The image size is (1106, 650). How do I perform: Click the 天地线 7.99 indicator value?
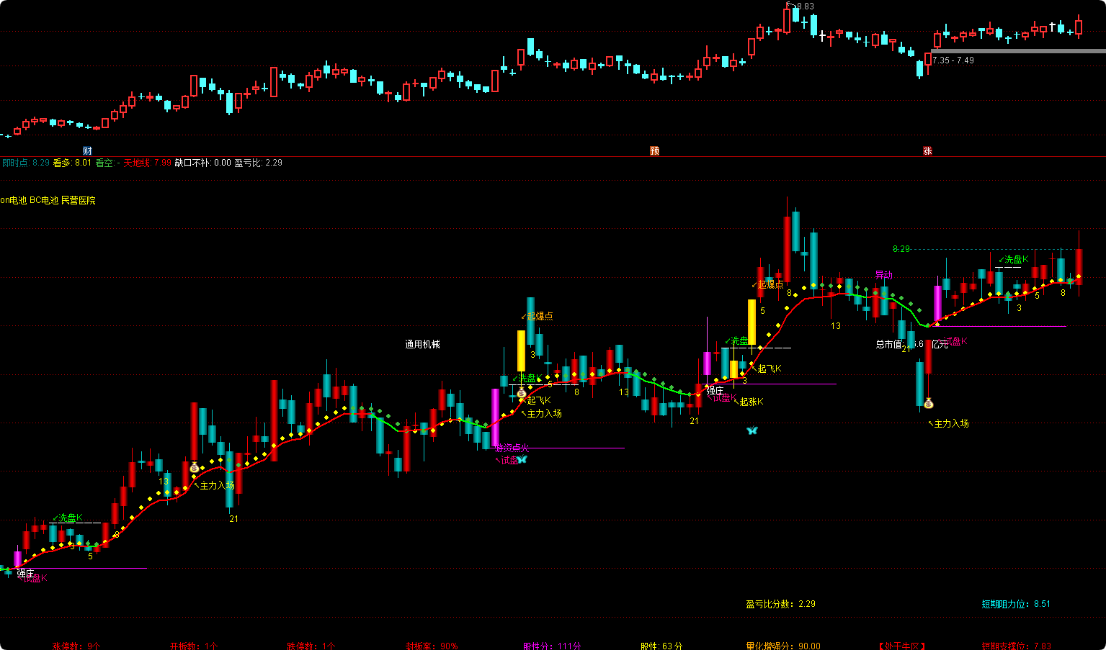pyautogui.click(x=147, y=163)
